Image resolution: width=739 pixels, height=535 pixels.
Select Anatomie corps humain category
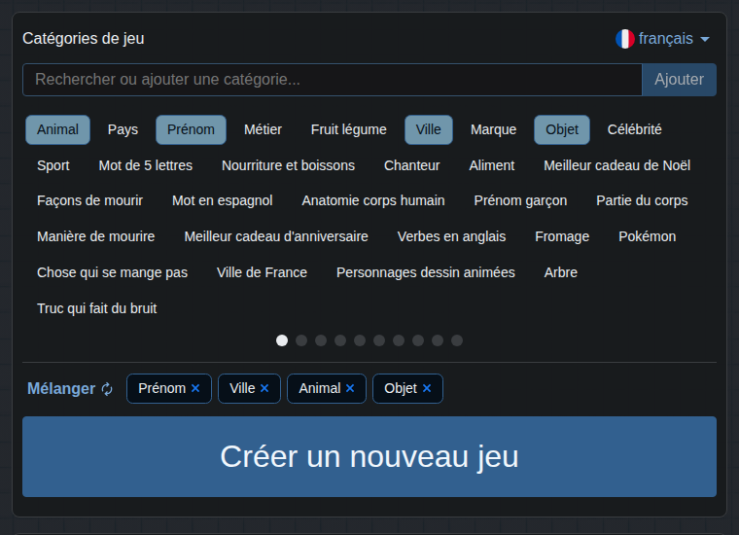point(373,200)
